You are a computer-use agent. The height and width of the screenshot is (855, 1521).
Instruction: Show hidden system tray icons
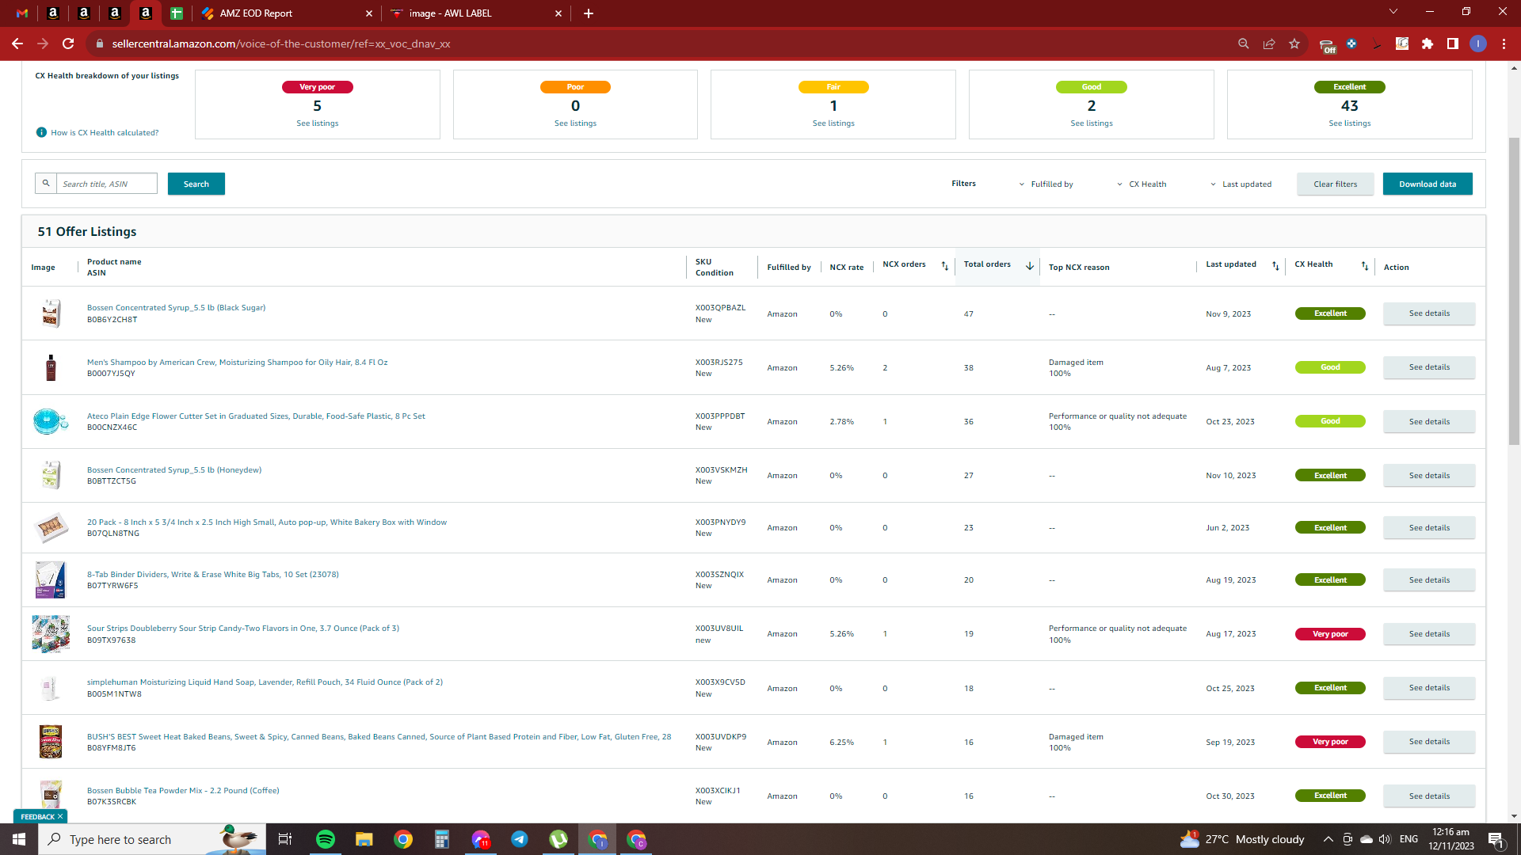1328,839
